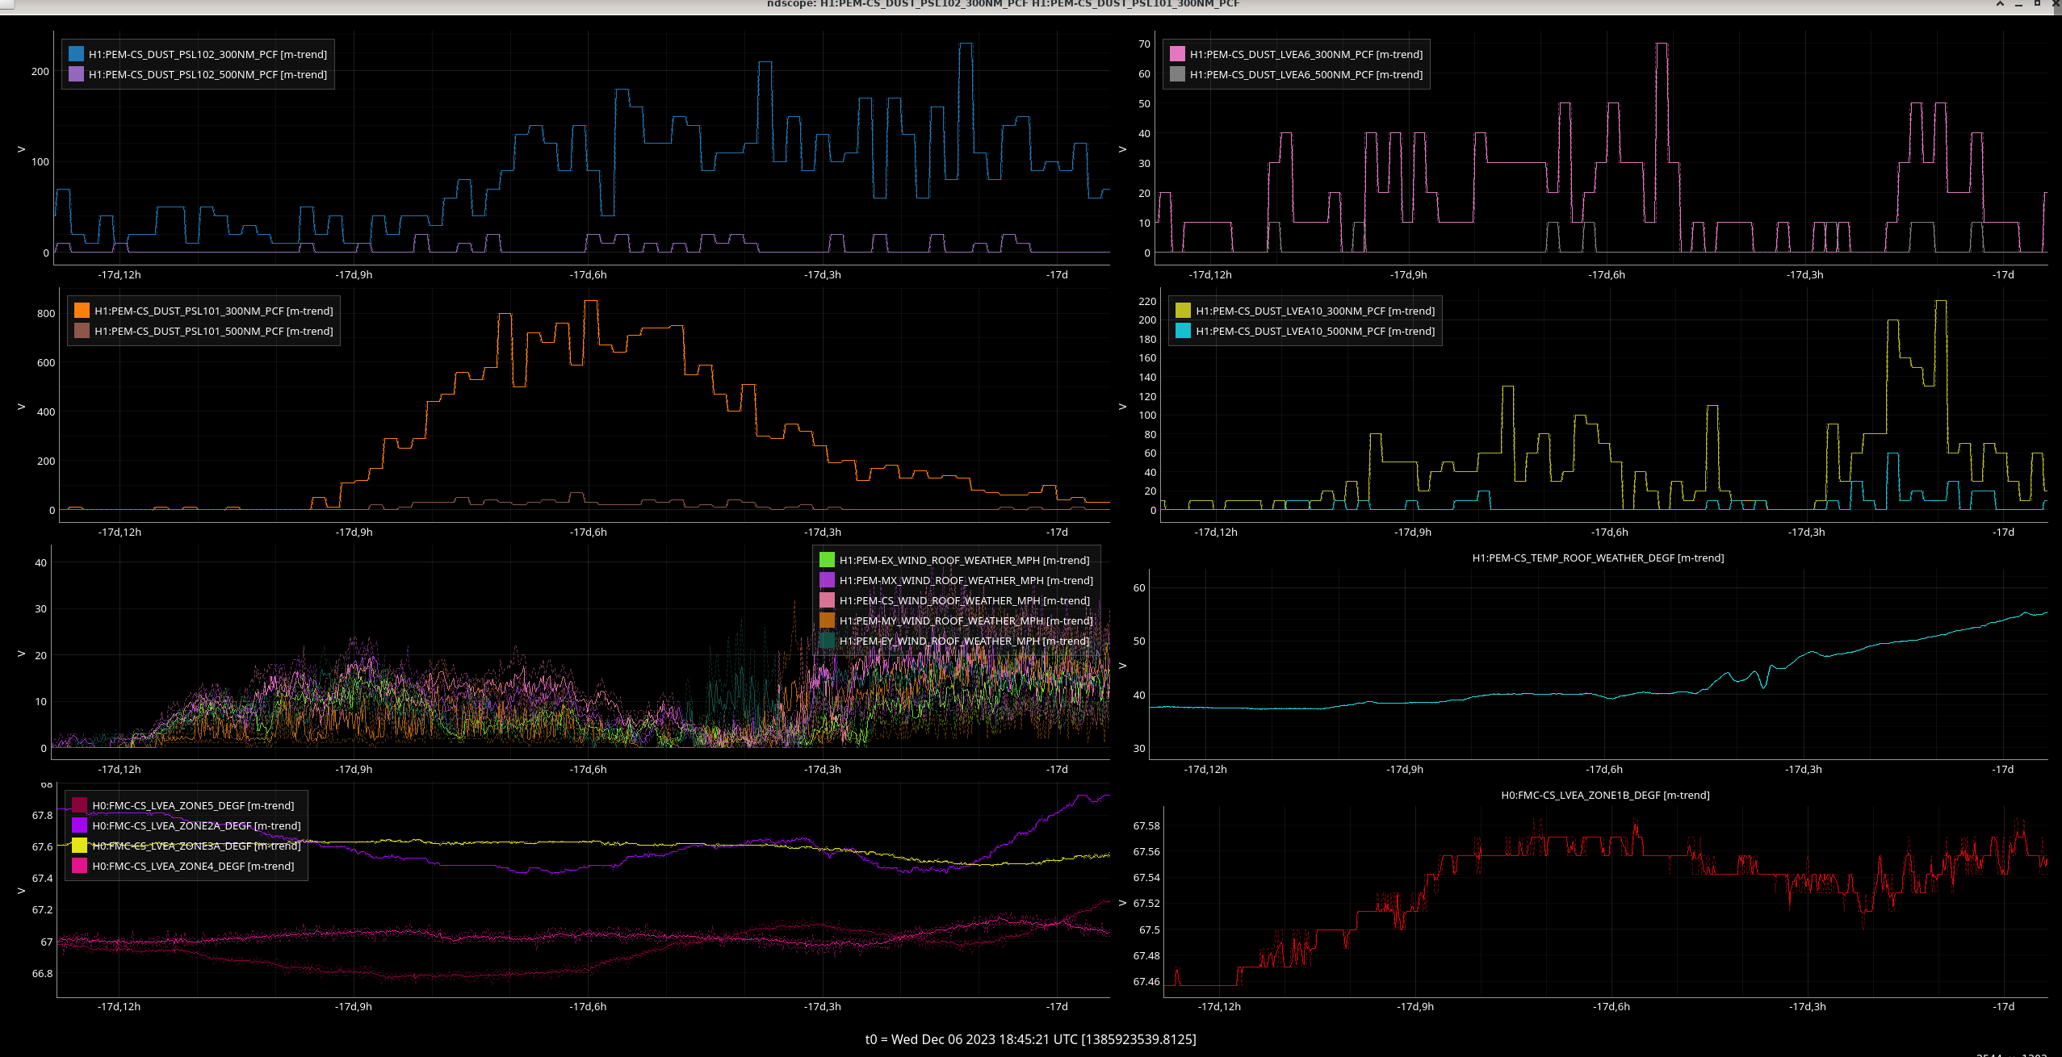Click the magenta LVEA_ZONE4 legend swatch

point(80,866)
